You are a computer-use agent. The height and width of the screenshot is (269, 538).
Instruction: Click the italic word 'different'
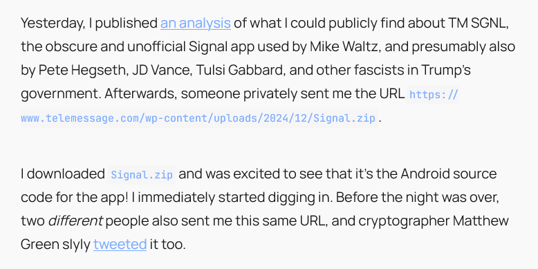click(x=75, y=221)
